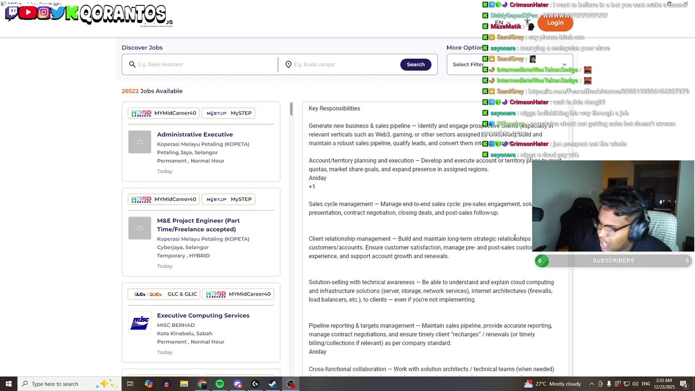Click the Meet Now tray icon
This screenshot has height=391, width=695.
pyautogui.click(x=601, y=384)
